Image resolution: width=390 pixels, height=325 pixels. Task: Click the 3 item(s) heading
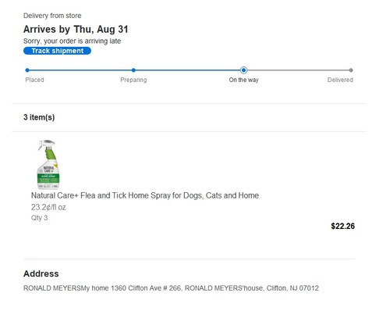(39, 117)
